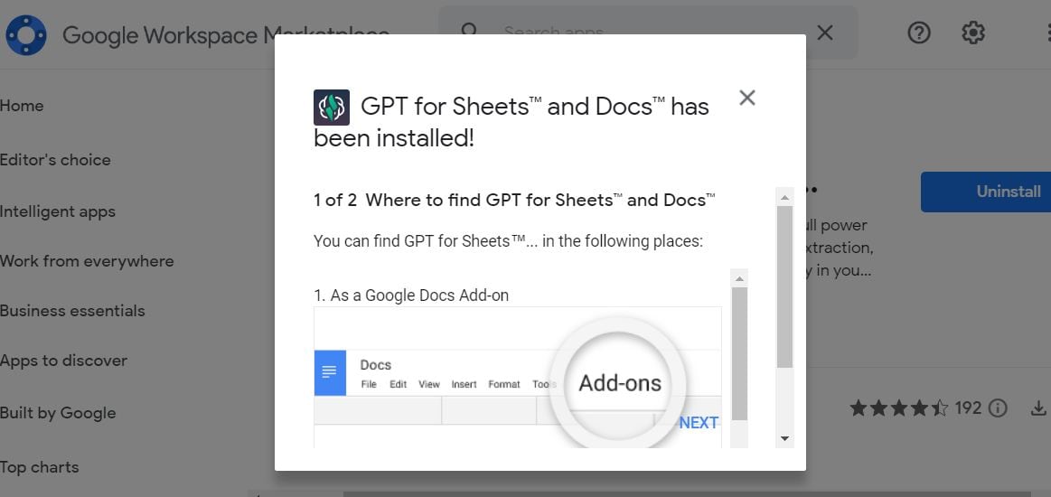Click the inner scrollbar up arrow
The image size is (1051, 497).
point(739,278)
